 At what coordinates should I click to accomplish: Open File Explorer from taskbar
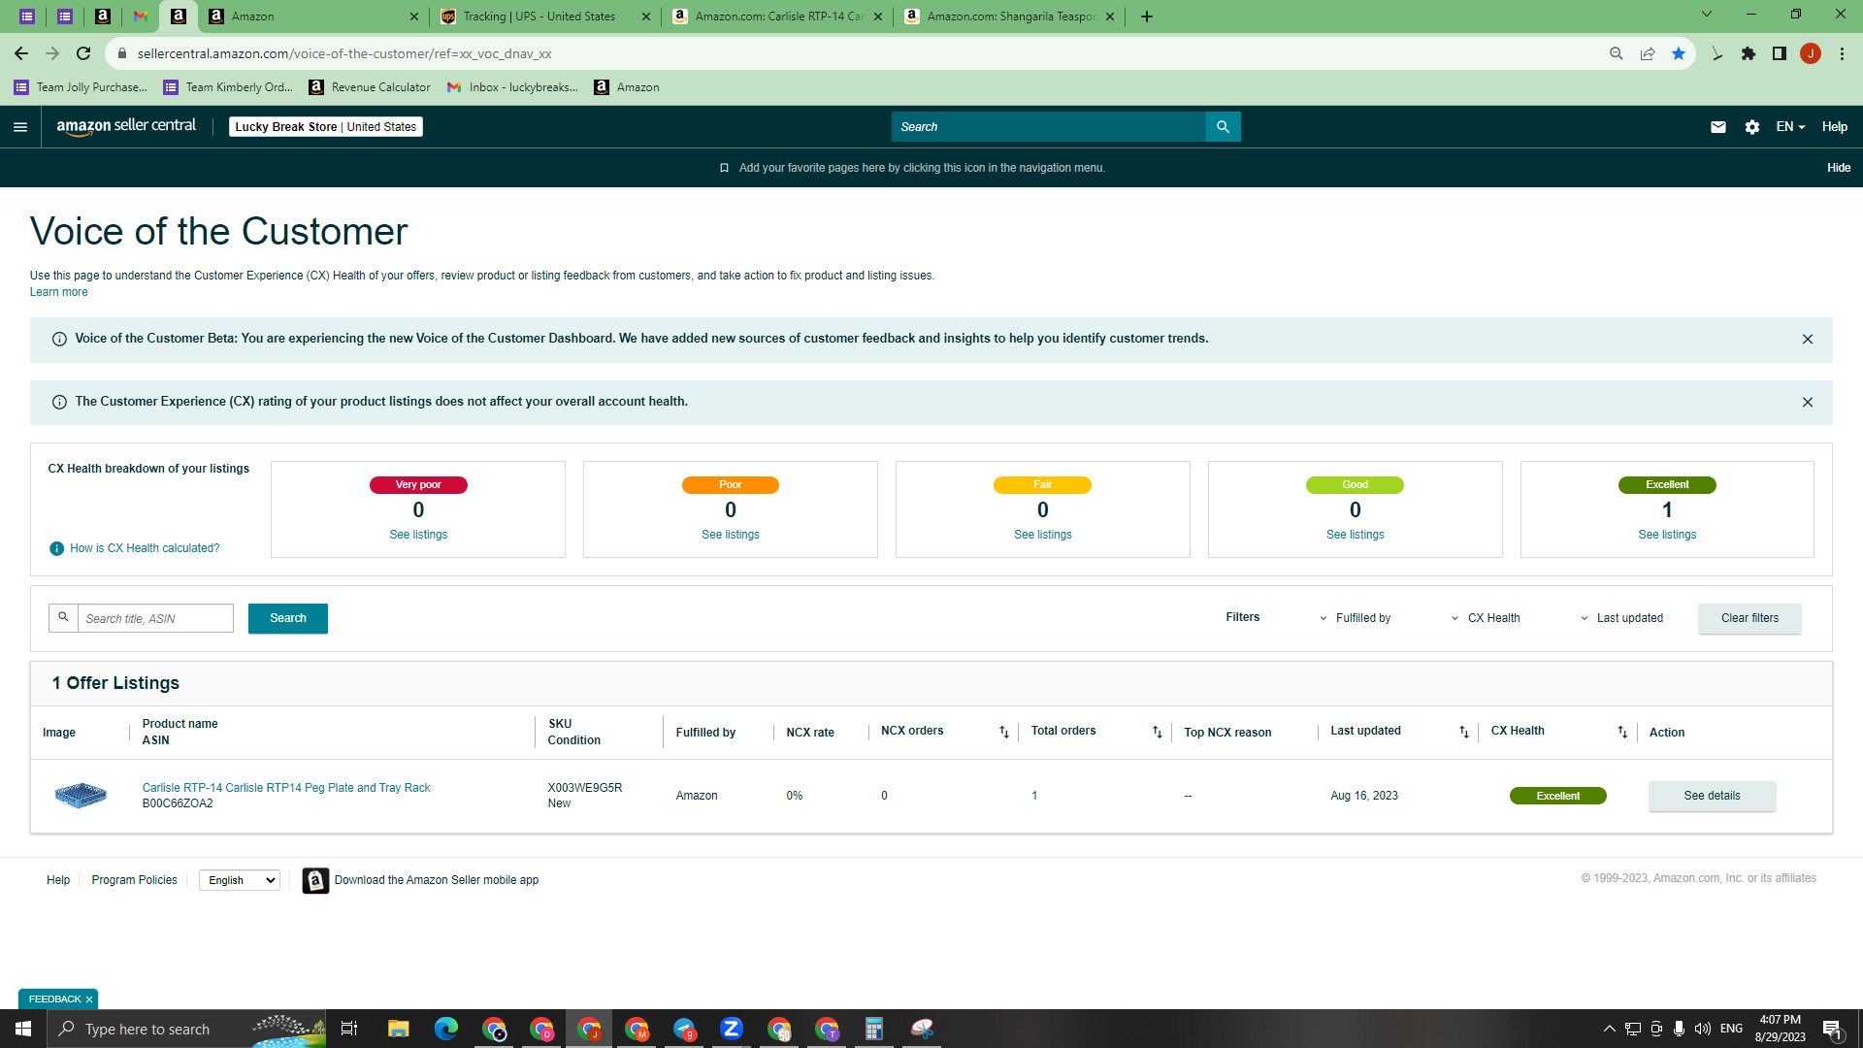[x=399, y=1029]
